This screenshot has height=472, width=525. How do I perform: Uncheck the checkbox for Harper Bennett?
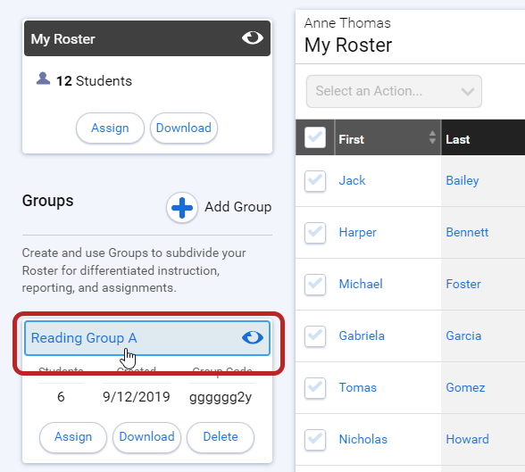point(315,233)
